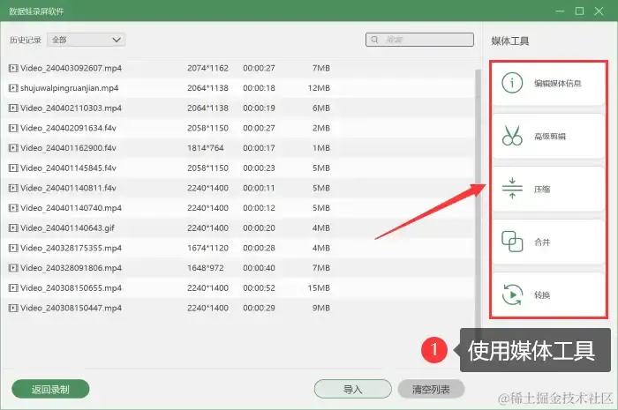The image size is (618, 410).
Task: Click duration 00:00:52 cell
Action: point(259,288)
